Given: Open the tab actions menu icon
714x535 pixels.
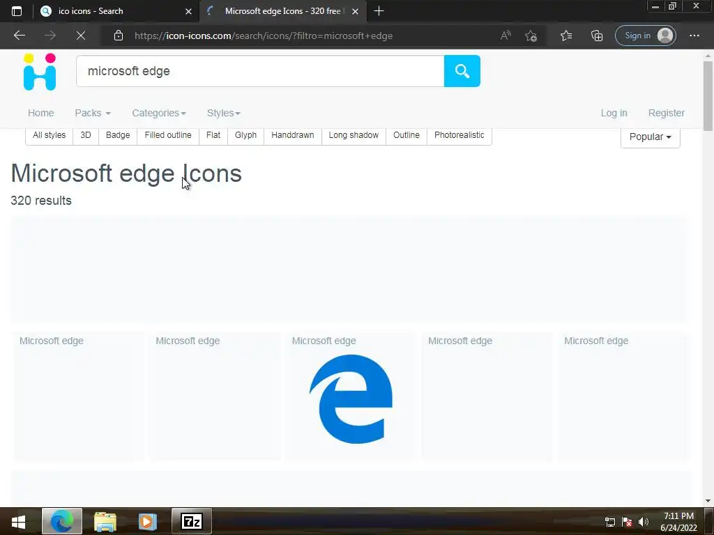Looking at the screenshot, I should (17, 11).
